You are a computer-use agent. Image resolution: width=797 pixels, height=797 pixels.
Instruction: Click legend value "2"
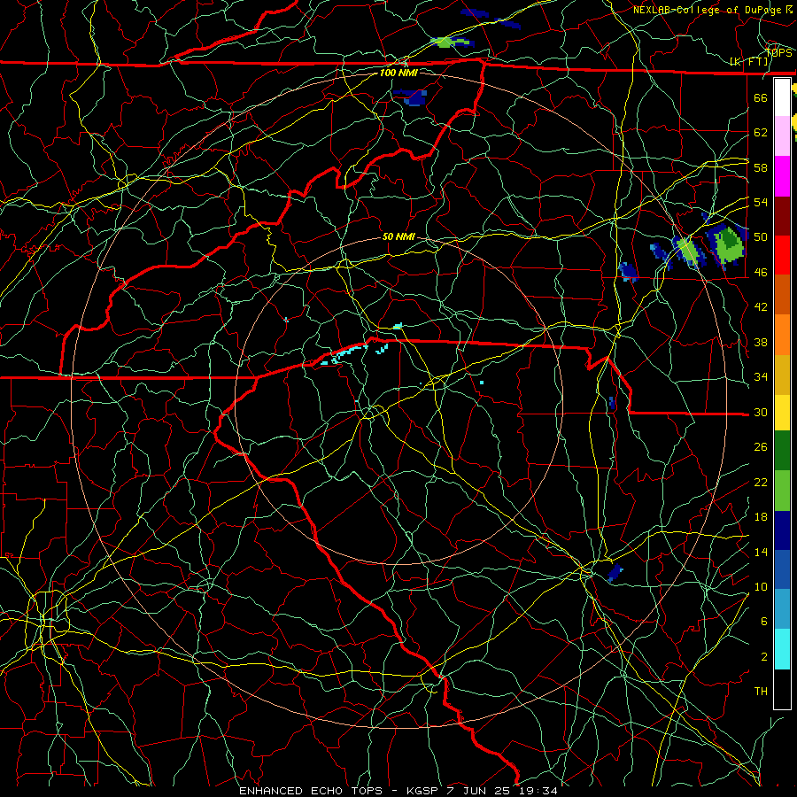(763, 656)
